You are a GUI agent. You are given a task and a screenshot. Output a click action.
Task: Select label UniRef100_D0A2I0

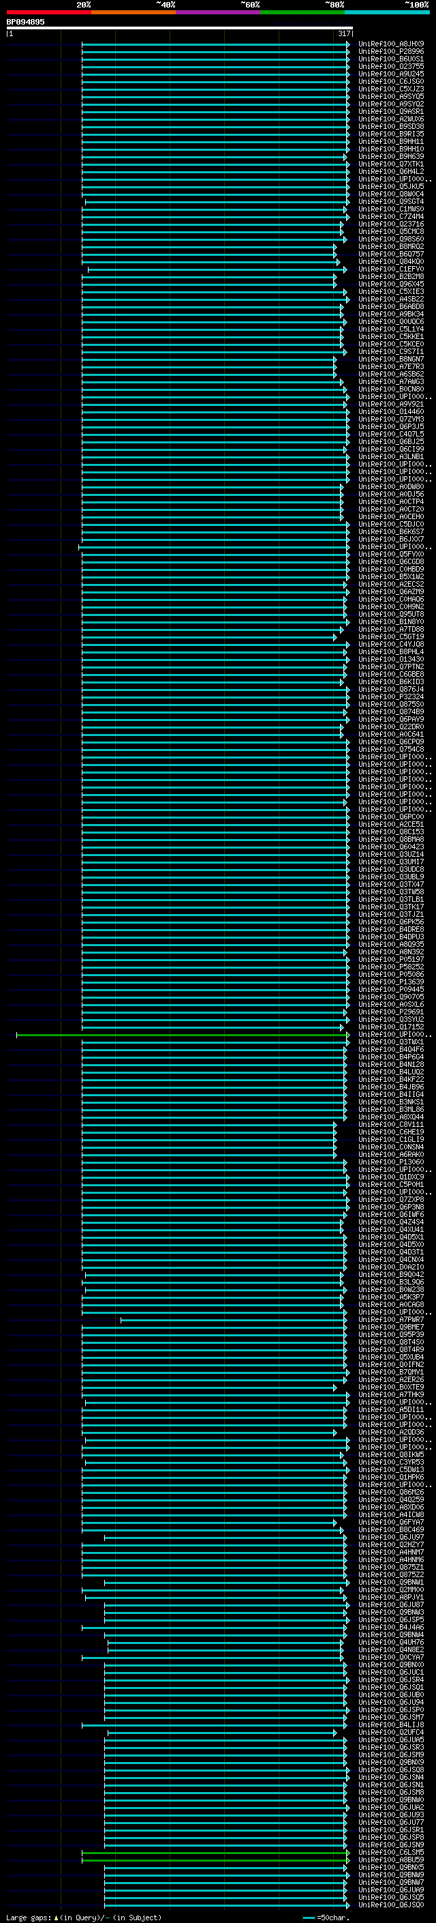[391, 1267]
